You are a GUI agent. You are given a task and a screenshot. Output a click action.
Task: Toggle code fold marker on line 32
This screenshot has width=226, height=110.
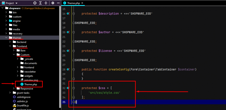(73, 88)
